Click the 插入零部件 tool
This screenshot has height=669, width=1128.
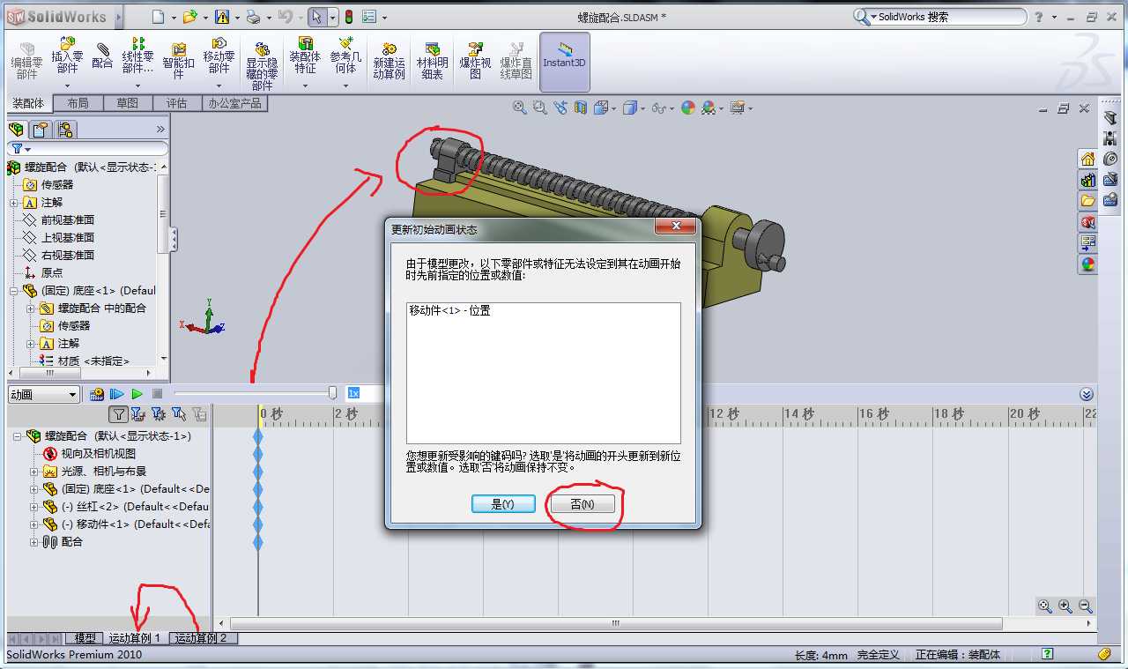(68, 55)
